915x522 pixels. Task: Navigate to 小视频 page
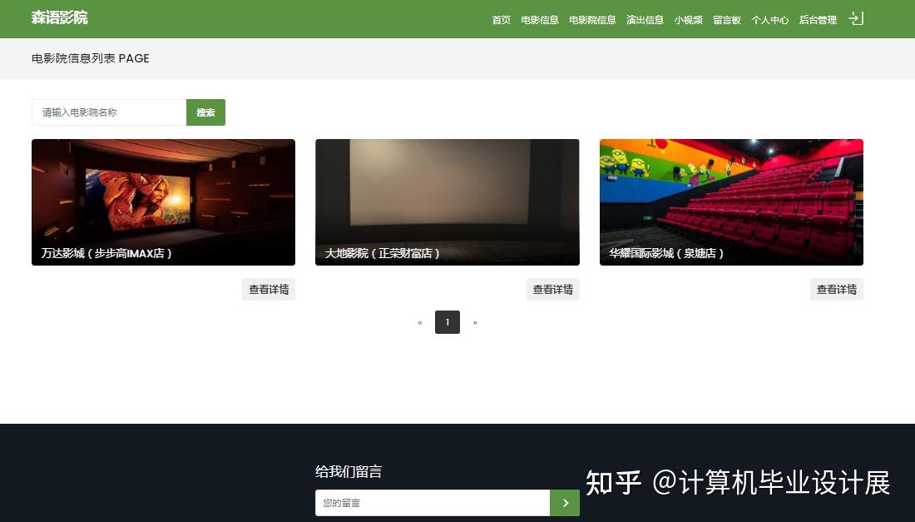(x=689, y=20)
